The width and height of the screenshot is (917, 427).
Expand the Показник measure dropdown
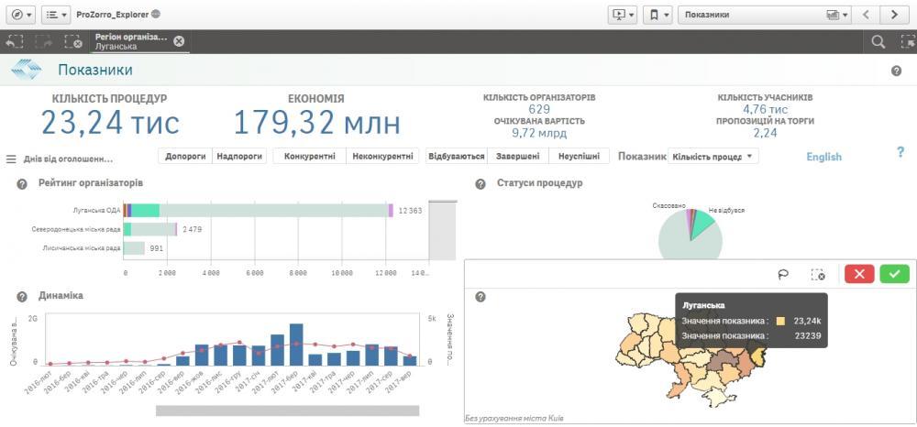pos(713,157)
